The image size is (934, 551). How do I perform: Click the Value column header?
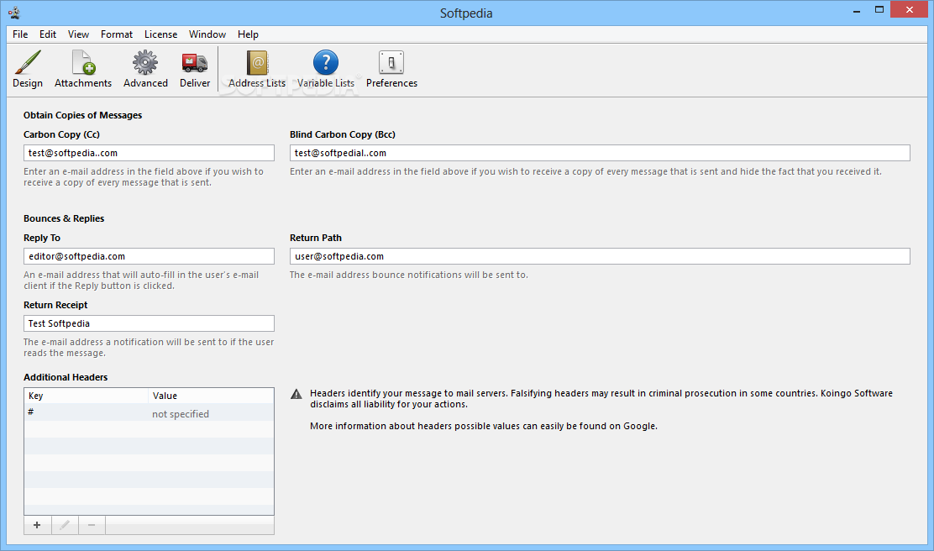pos(211,396)
